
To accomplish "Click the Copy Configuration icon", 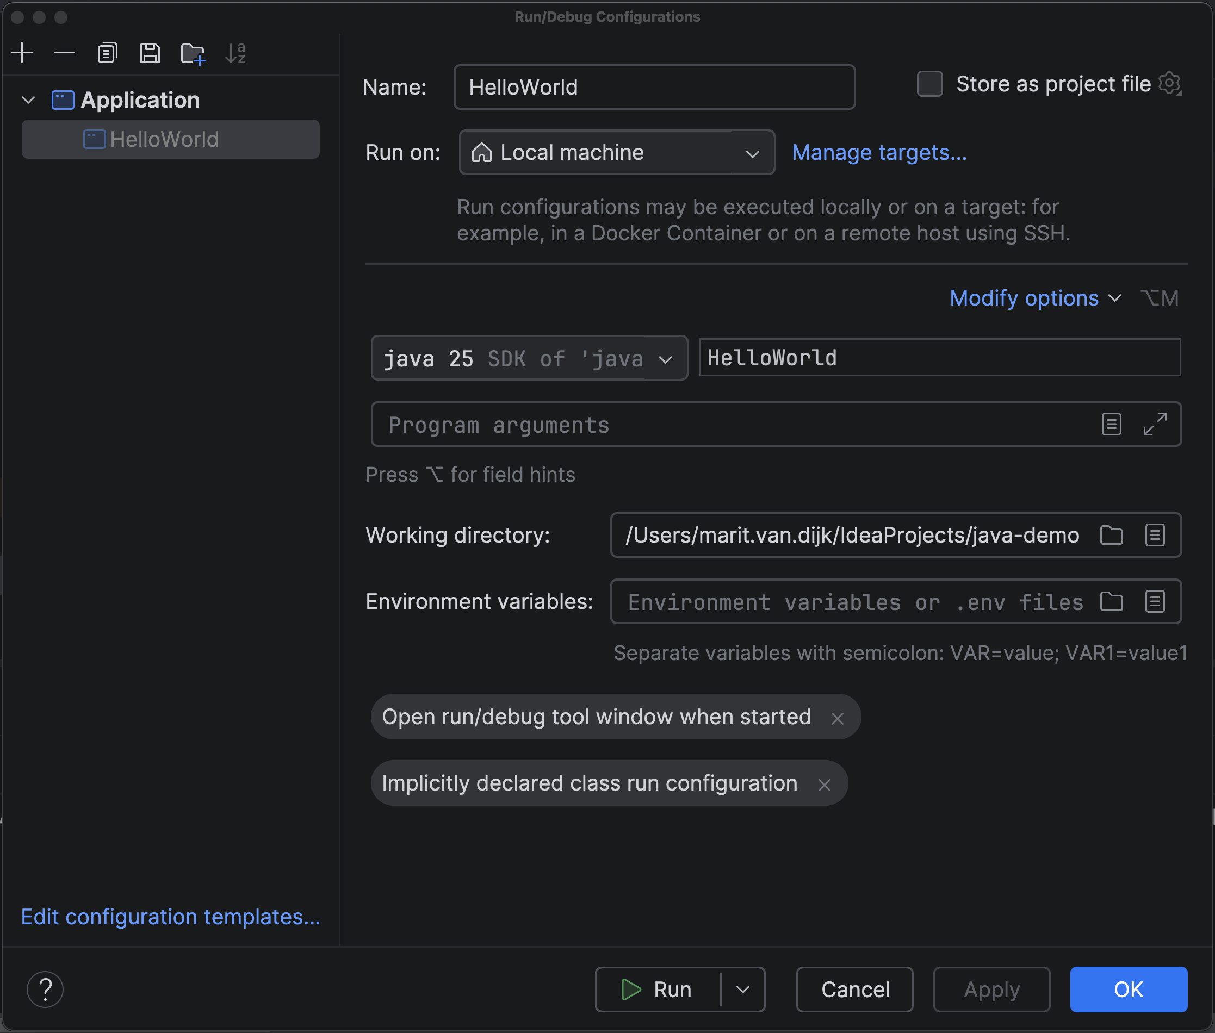I will [107, 53].
